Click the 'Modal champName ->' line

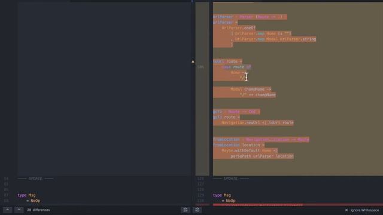point(251,89)
